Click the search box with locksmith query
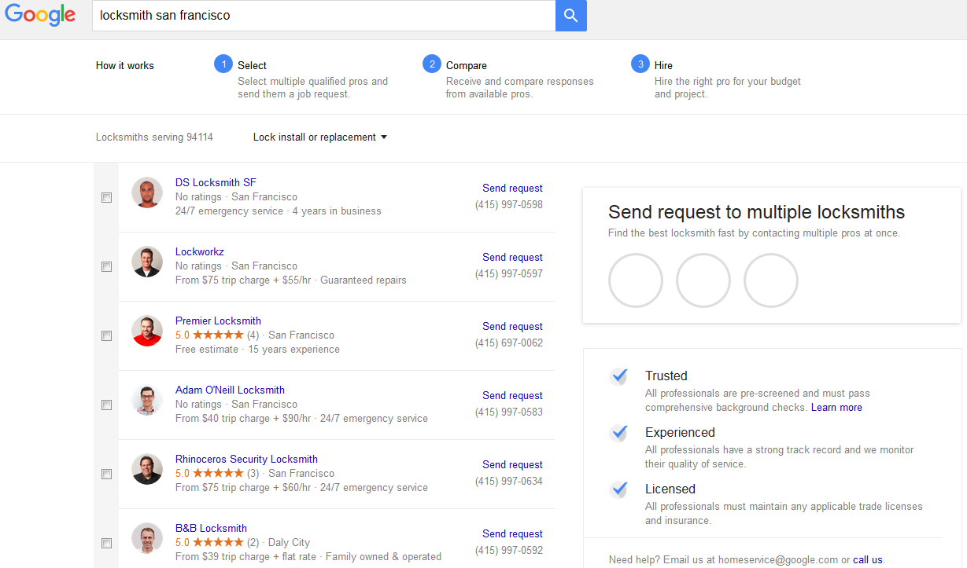This screenshot has height=568, width=967. point(323,16)
